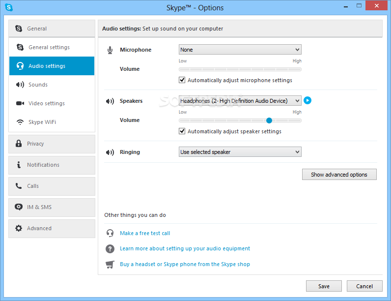This screenshot has width=391, height=301.
Task: Learn more about setting up audio equipment
Action: coord(185,248)
